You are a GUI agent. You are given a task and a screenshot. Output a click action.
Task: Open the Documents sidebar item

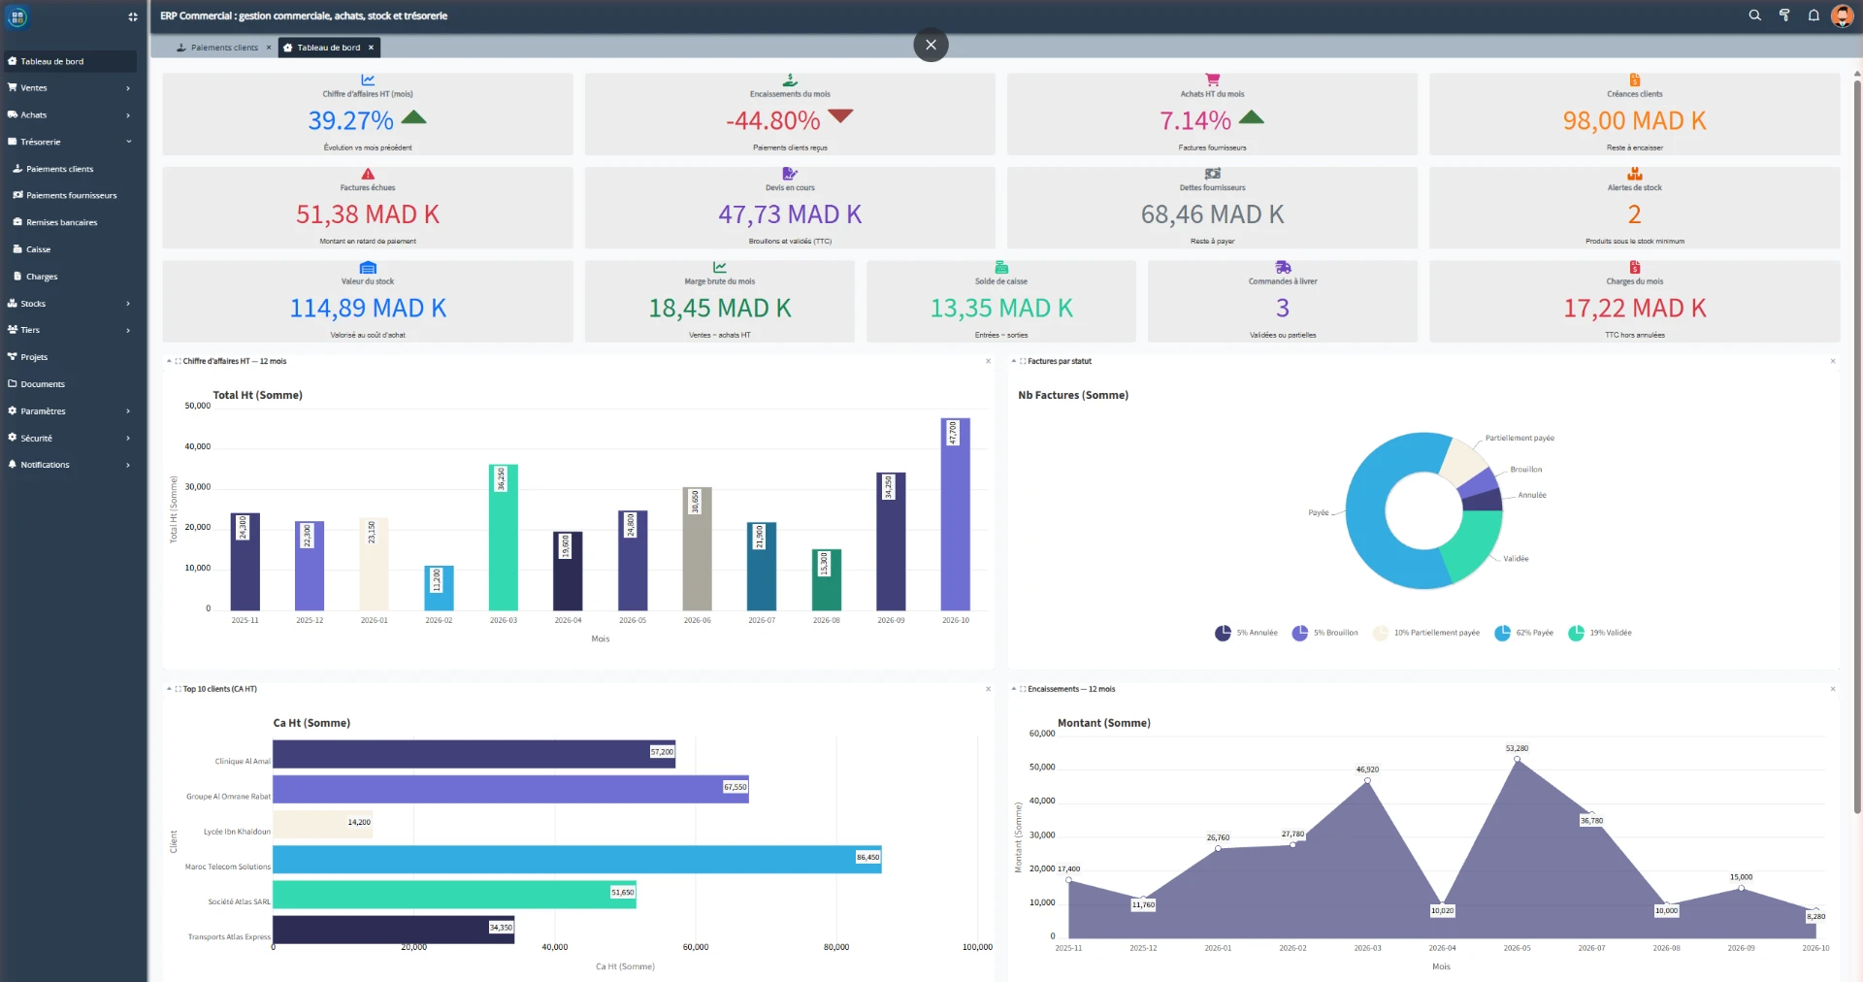pos(70,384)
